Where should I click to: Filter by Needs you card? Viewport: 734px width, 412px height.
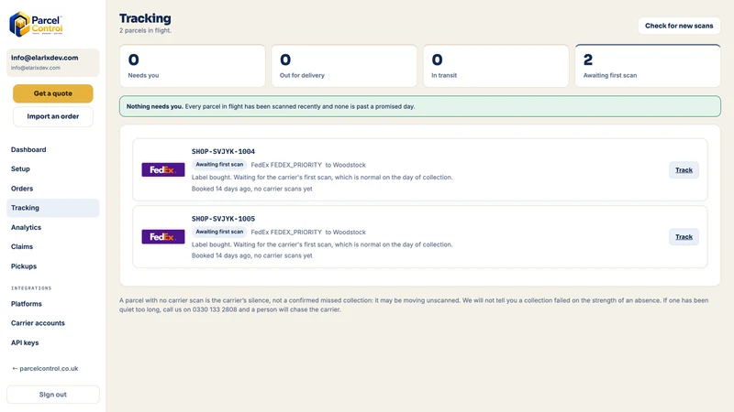(193, 66)
